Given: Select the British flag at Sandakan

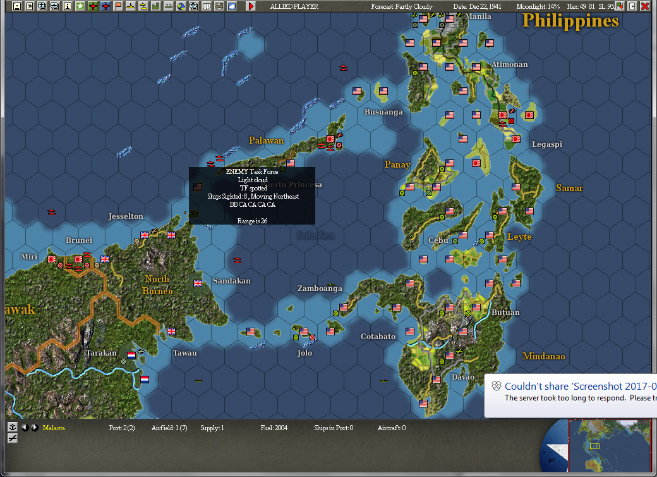Looking at the screenshot, I should tap(197, 283).
